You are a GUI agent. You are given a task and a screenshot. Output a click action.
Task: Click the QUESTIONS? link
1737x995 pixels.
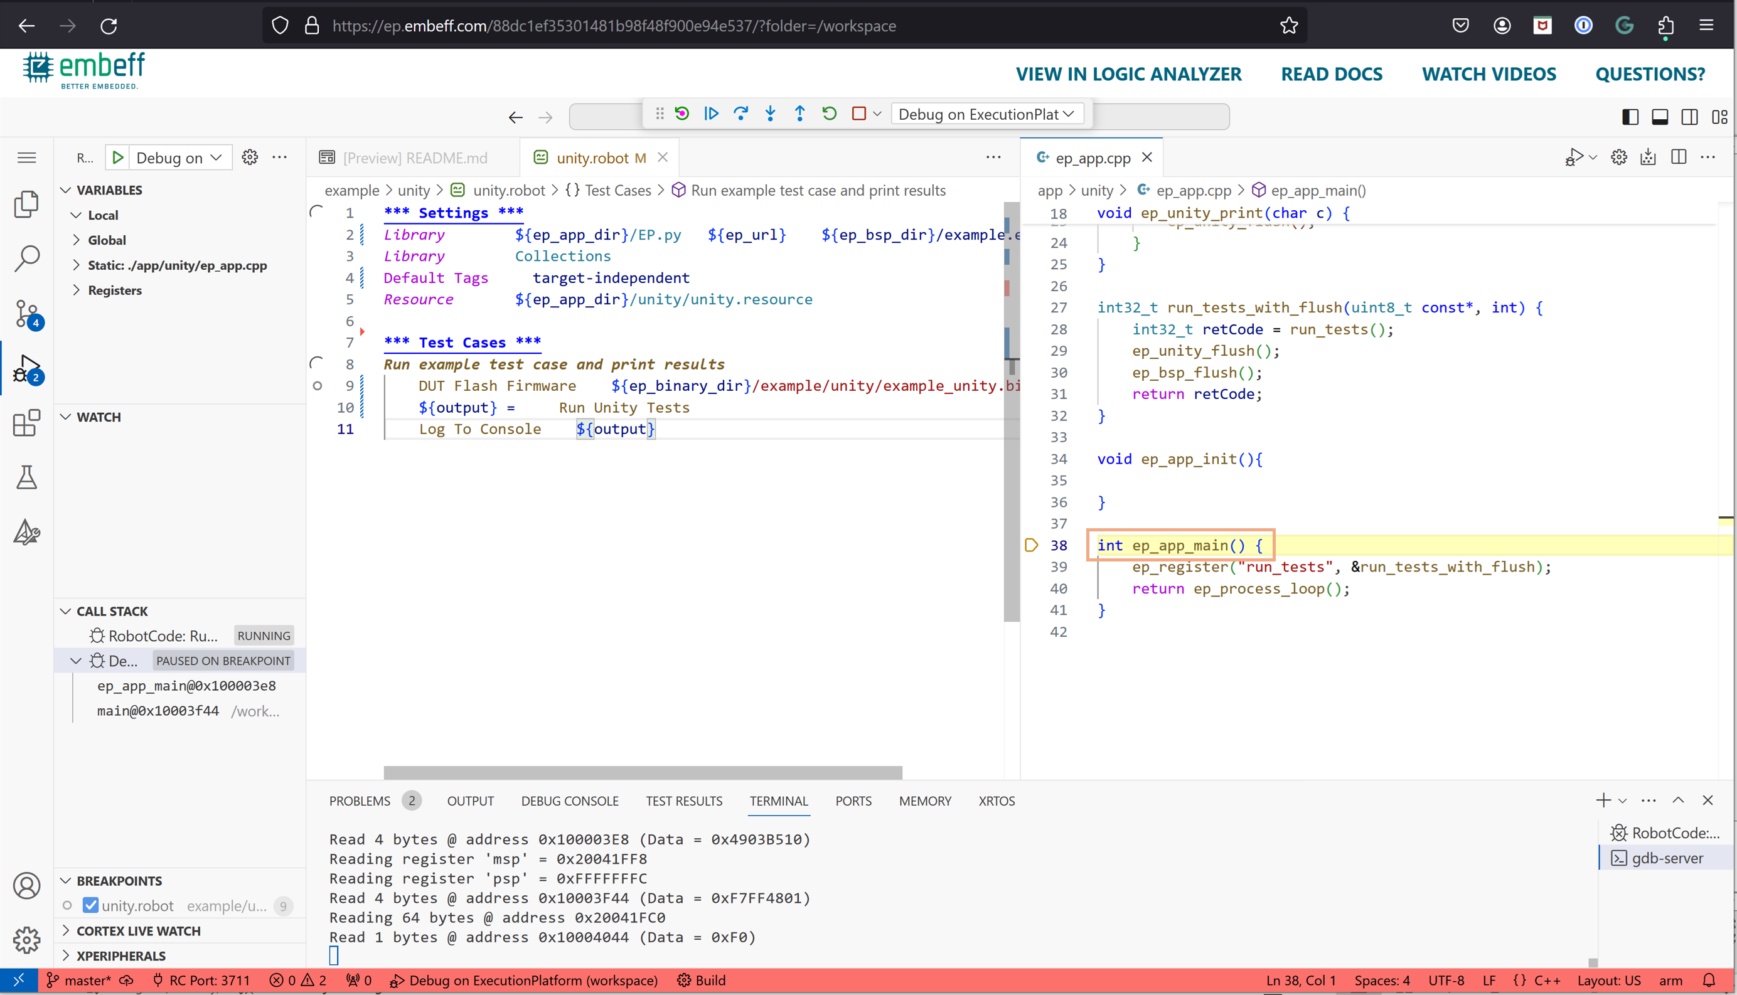[1650, 74]
